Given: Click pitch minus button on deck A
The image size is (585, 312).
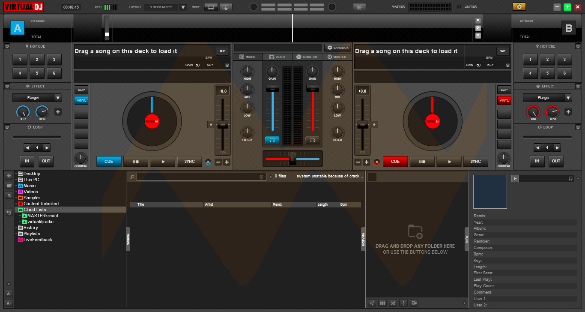Looking at the screenshot, I should 218,162.
